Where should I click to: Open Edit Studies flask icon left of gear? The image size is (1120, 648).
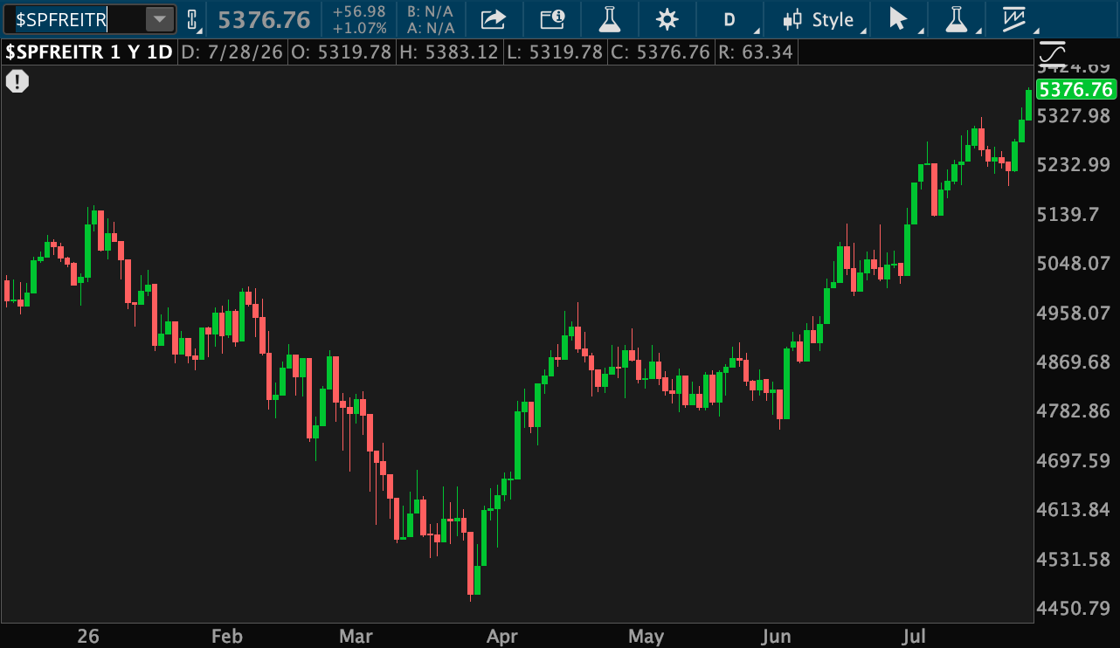click(609, 19)
